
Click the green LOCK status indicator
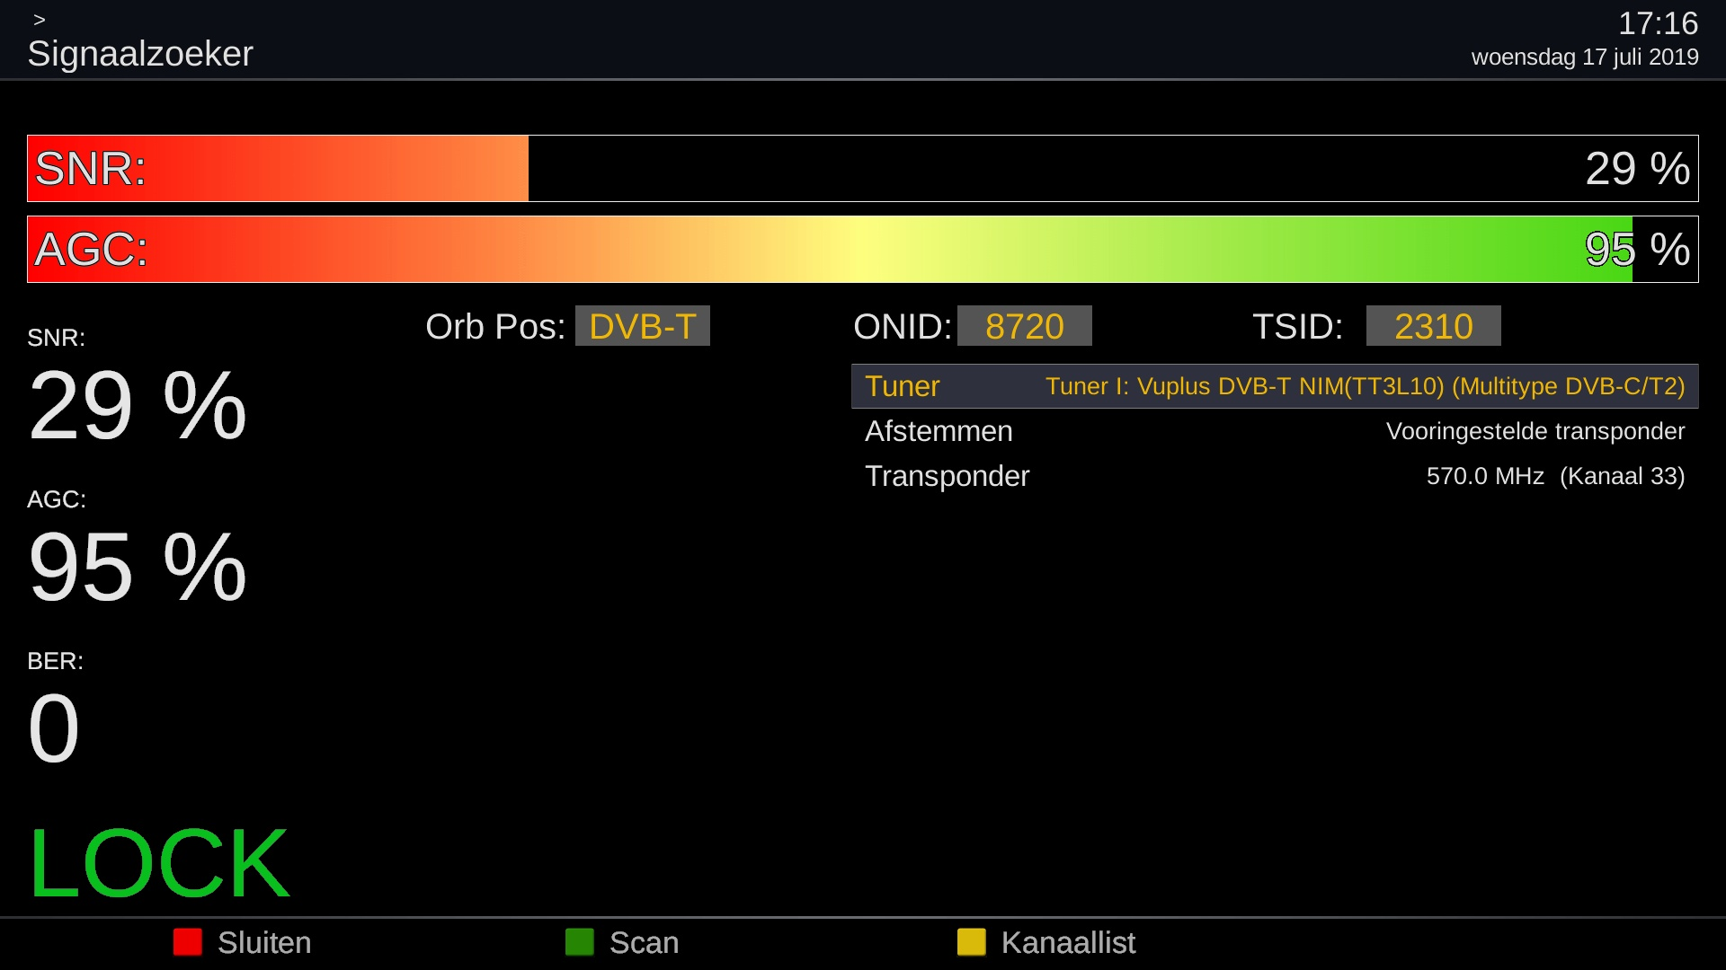coord(159,863)
